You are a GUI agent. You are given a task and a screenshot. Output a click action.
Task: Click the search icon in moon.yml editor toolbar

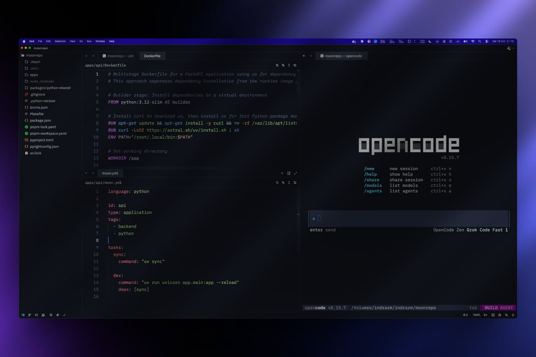tap(277, 183)
